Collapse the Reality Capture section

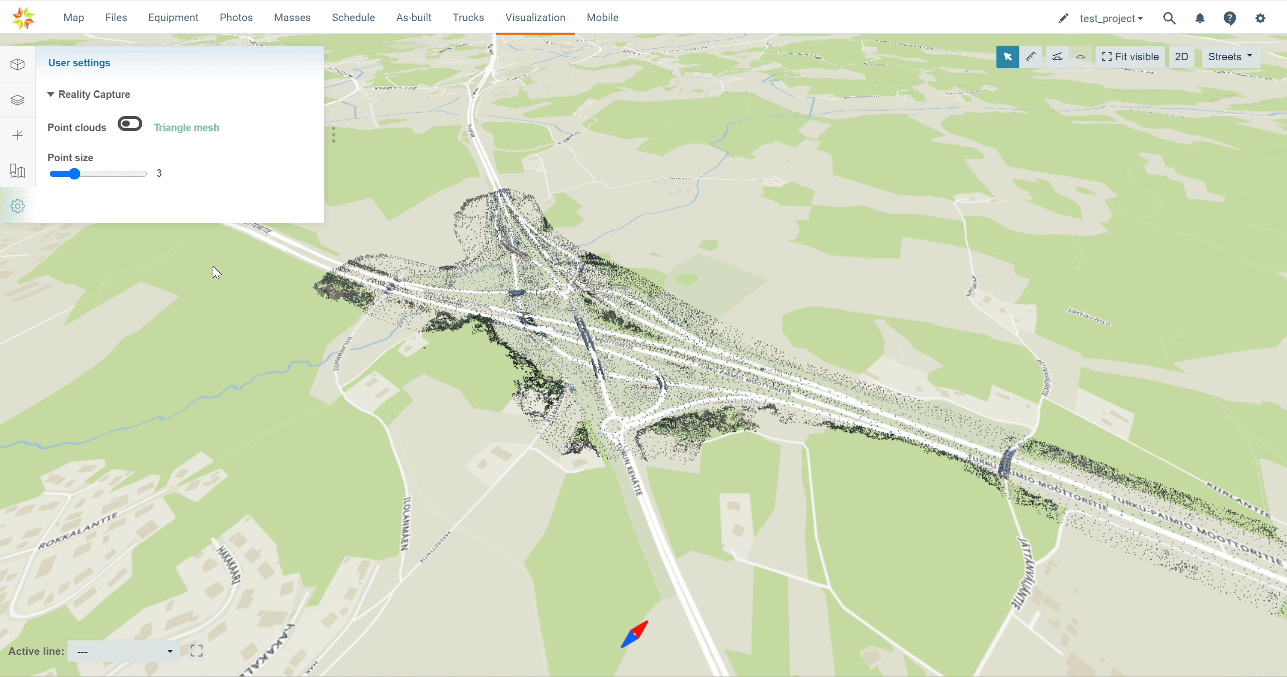[x=51, y=94]
